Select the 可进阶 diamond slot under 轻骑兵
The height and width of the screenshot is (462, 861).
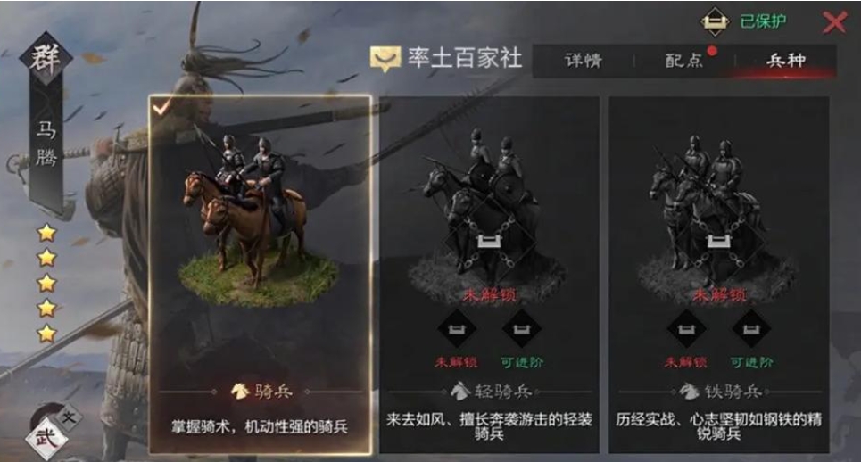tap(521, 329)
